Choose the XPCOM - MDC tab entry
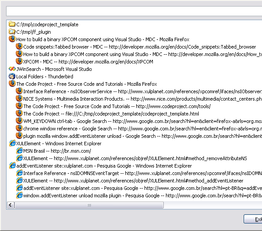 (x=88, y=62)
